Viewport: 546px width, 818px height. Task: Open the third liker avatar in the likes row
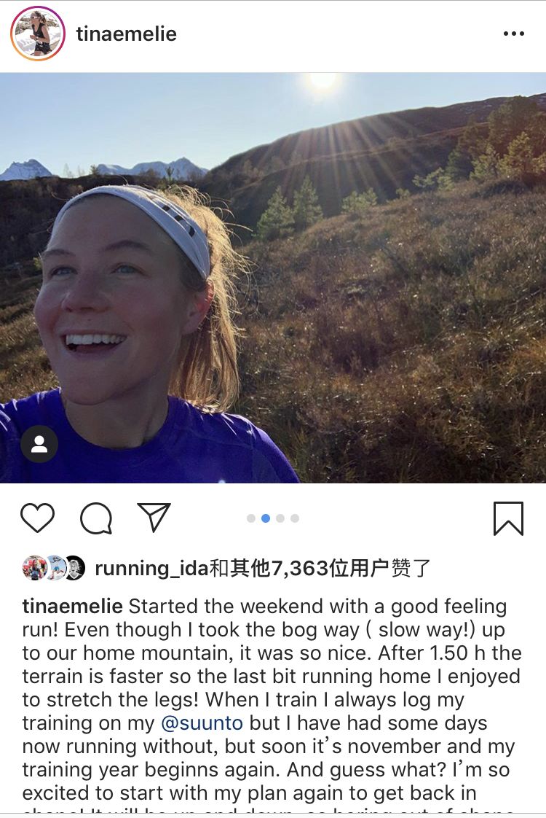coord(74,568)
